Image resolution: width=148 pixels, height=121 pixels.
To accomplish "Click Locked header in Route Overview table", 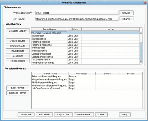I will tap(110, 29).
